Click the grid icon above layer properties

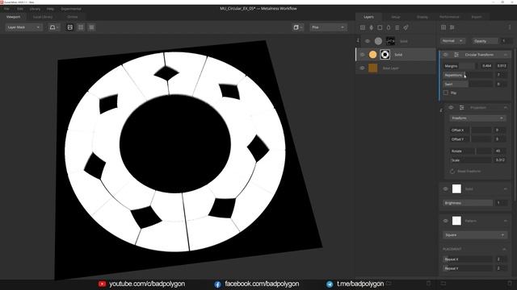443,27
